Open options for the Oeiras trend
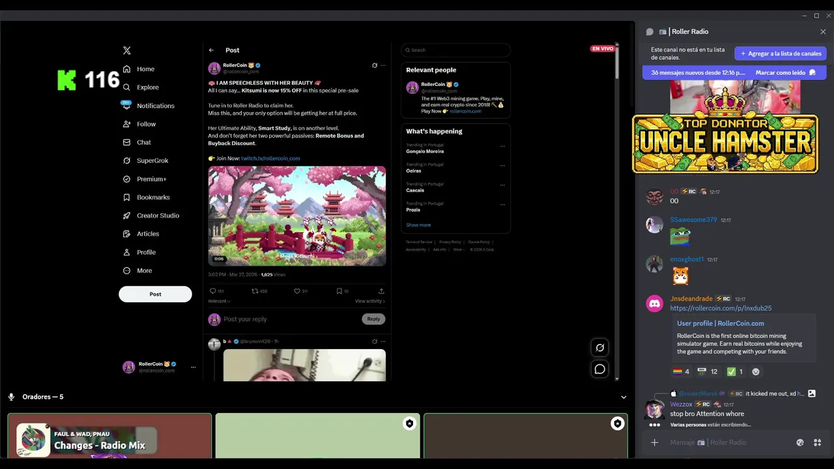Viewport: 834px width, 469px height. (502, 165)
